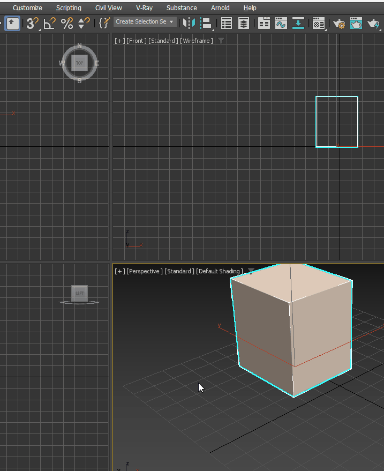
Task: Toggle the Scene Explorer icon
Action: point(227,23)
